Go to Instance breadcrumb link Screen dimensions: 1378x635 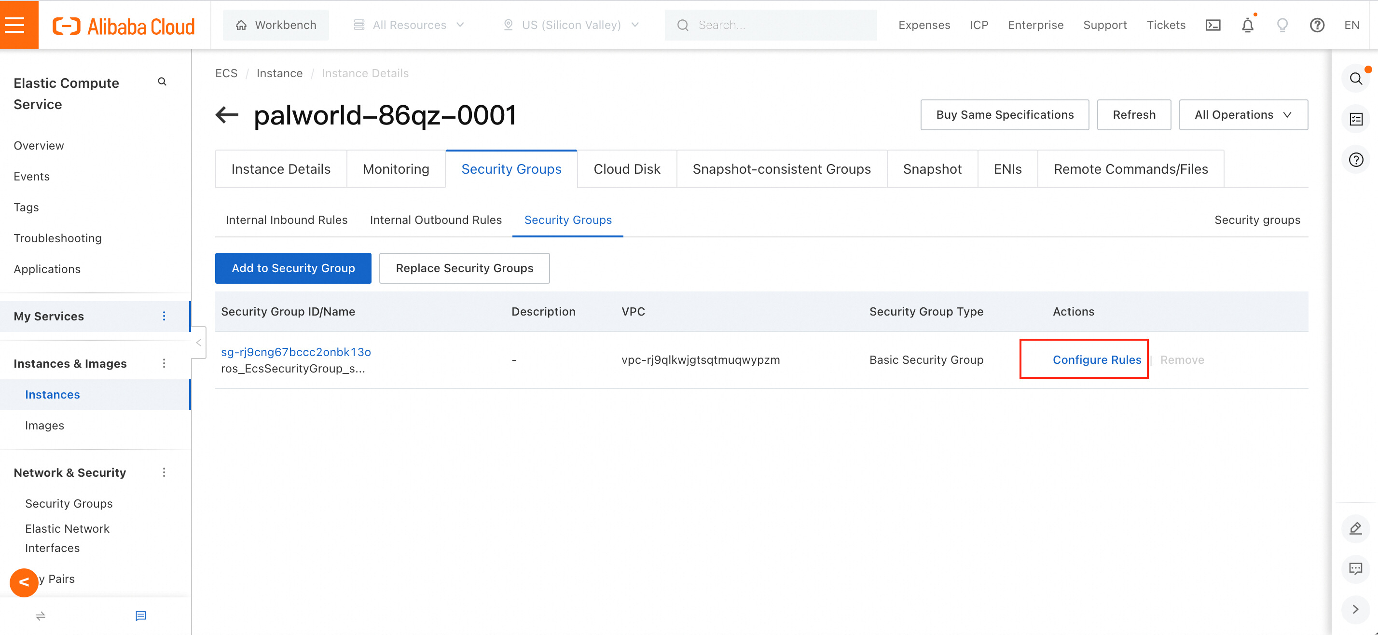[279, 73]
